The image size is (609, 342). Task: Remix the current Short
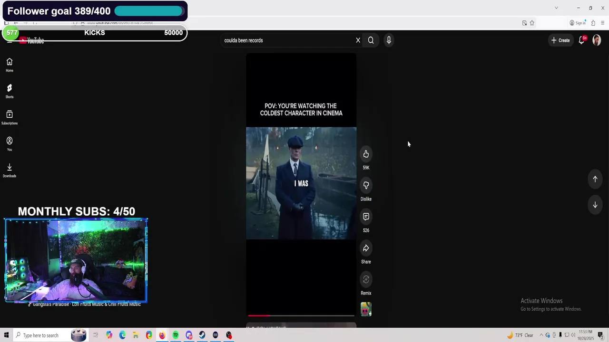tap(366, 279)
